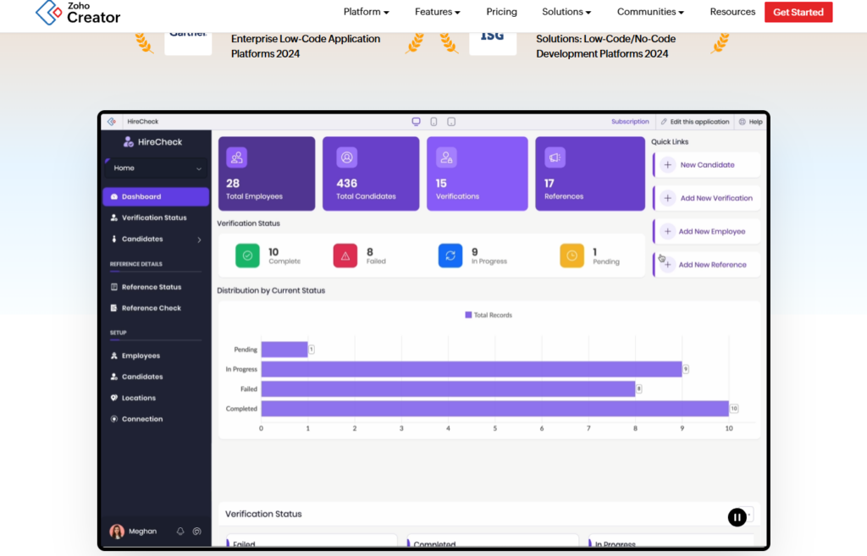Image resolution: width=867 pixels, height=556 pixels.
Task: Switch to the mobile phone preview icon
Action: tap(433, 122)
